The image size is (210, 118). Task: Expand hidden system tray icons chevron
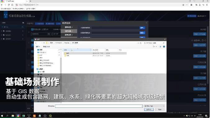[x=184, y=116]
